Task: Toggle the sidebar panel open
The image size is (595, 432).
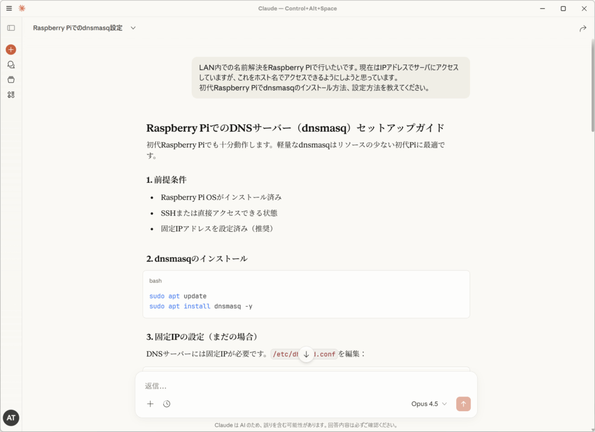Action: [x=11, y=28]
